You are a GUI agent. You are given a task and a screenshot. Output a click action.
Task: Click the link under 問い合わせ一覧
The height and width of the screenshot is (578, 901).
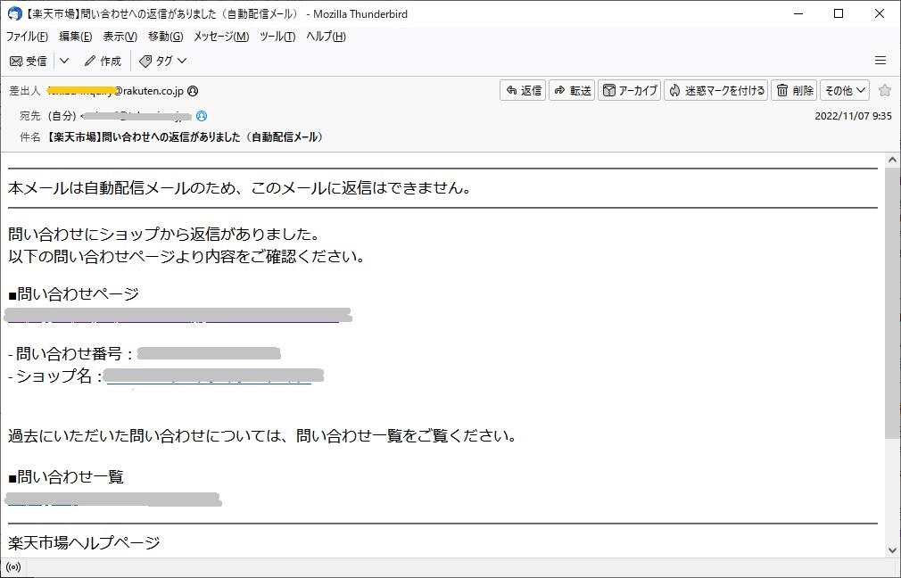pos(113,499)
